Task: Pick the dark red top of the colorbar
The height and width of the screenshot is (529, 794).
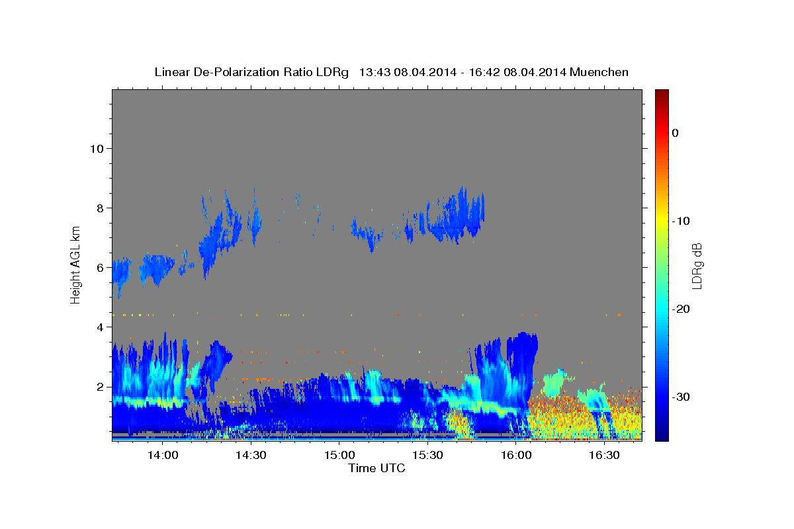Action: (x=662, y=93)
